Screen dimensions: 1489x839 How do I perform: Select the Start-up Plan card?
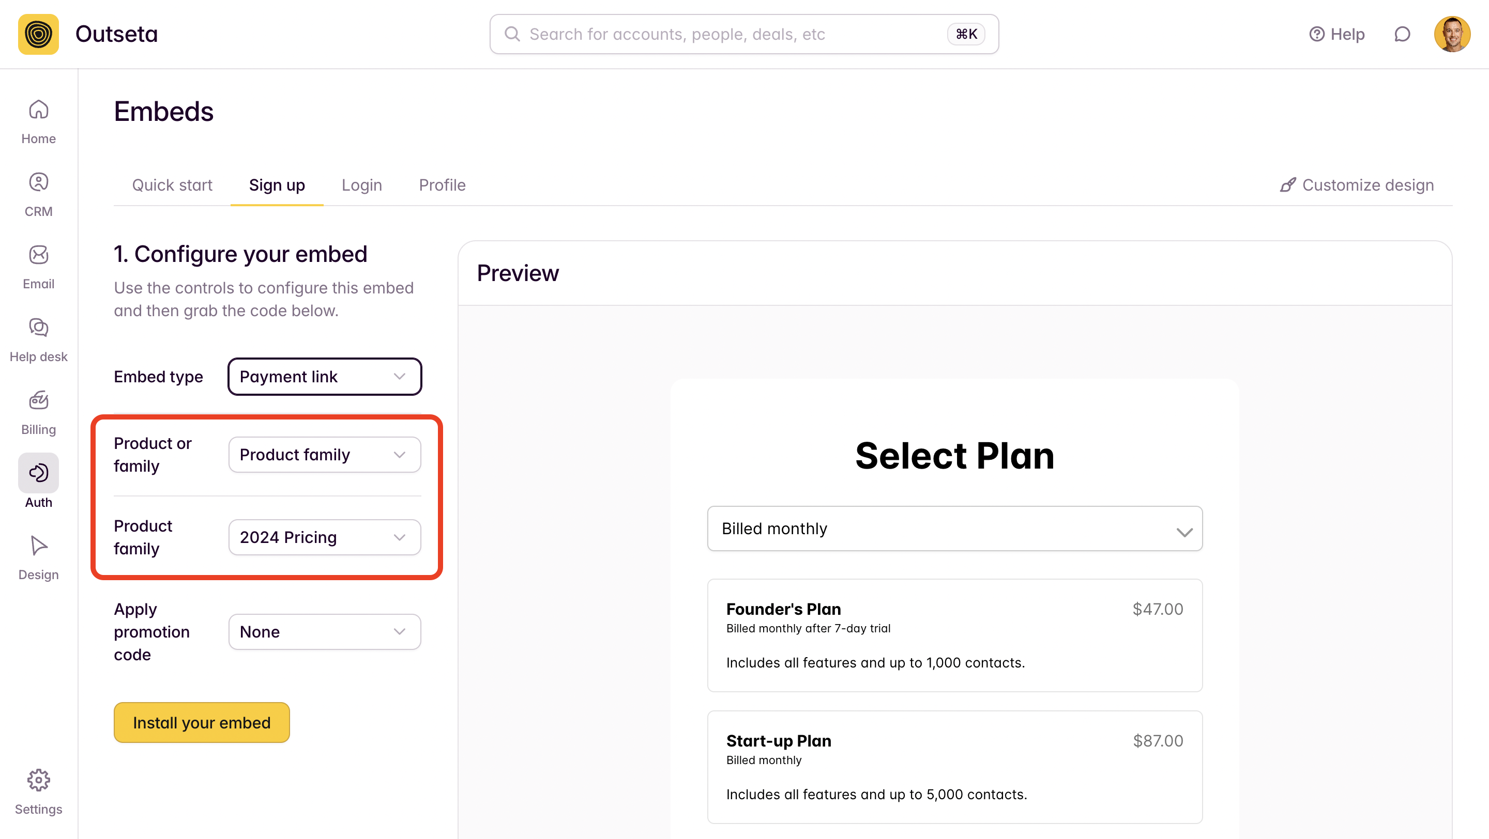click(954, 767)
